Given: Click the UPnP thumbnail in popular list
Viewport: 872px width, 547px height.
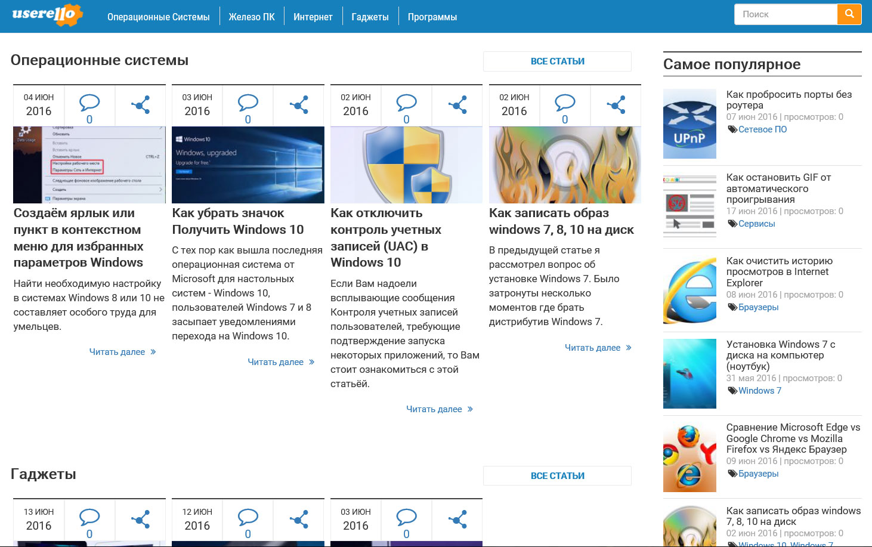Looking at the screenshot, I should (689, 123).
